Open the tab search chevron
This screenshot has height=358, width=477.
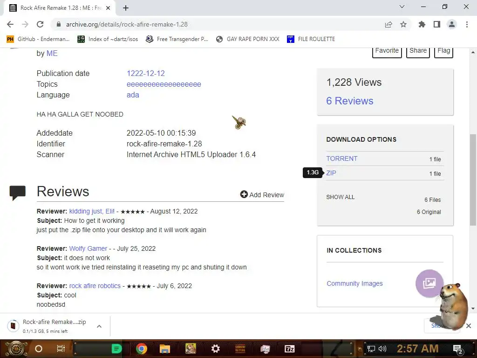(402, 7)
